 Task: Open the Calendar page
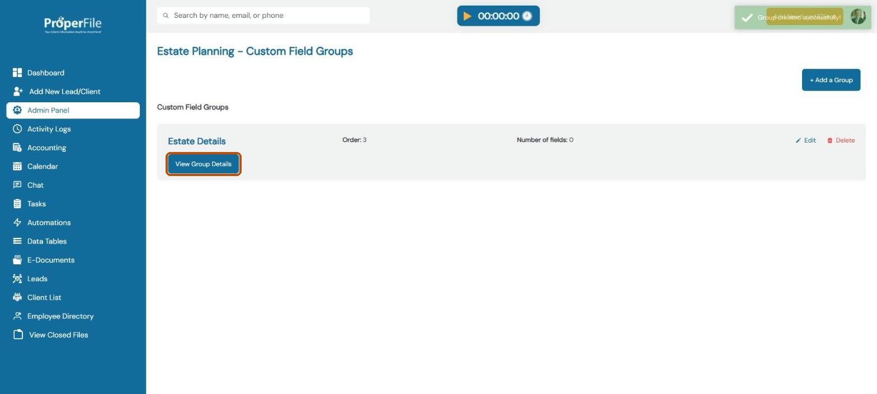[x=73, y=166]
